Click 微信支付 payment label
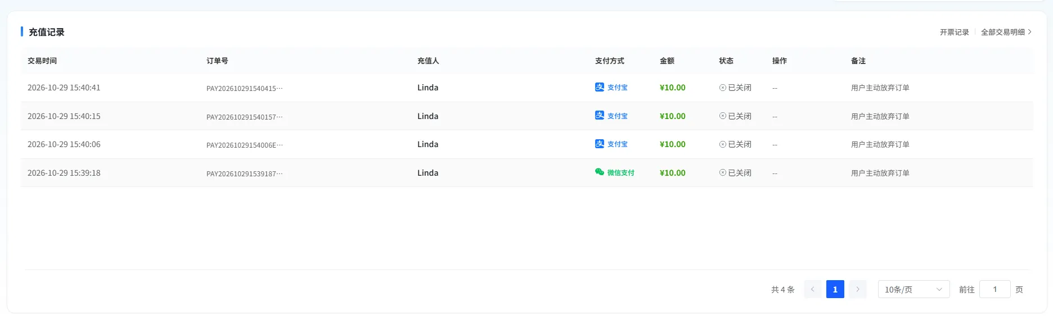The width and height of the screenshot is (1053, 320). 620,173
